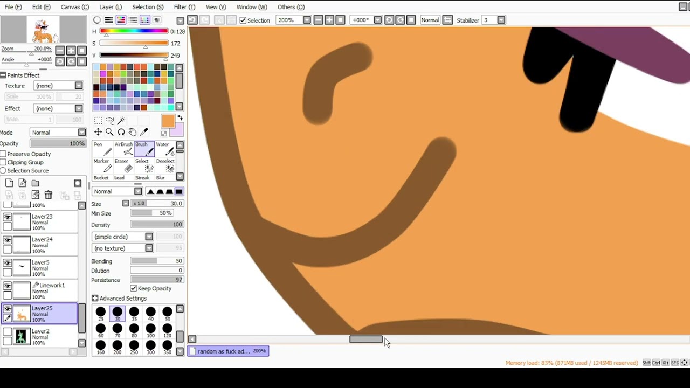Toggle the RGB slider panel icon
Image resolution: width=690 pixels, height=388 pixels.
tap(109, 20)
